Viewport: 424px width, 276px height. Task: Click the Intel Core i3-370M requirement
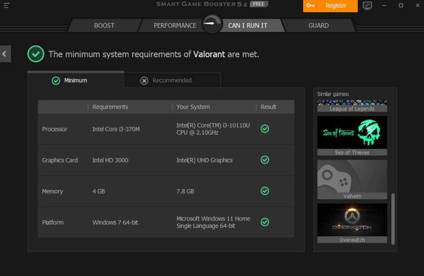coord(116,129)
